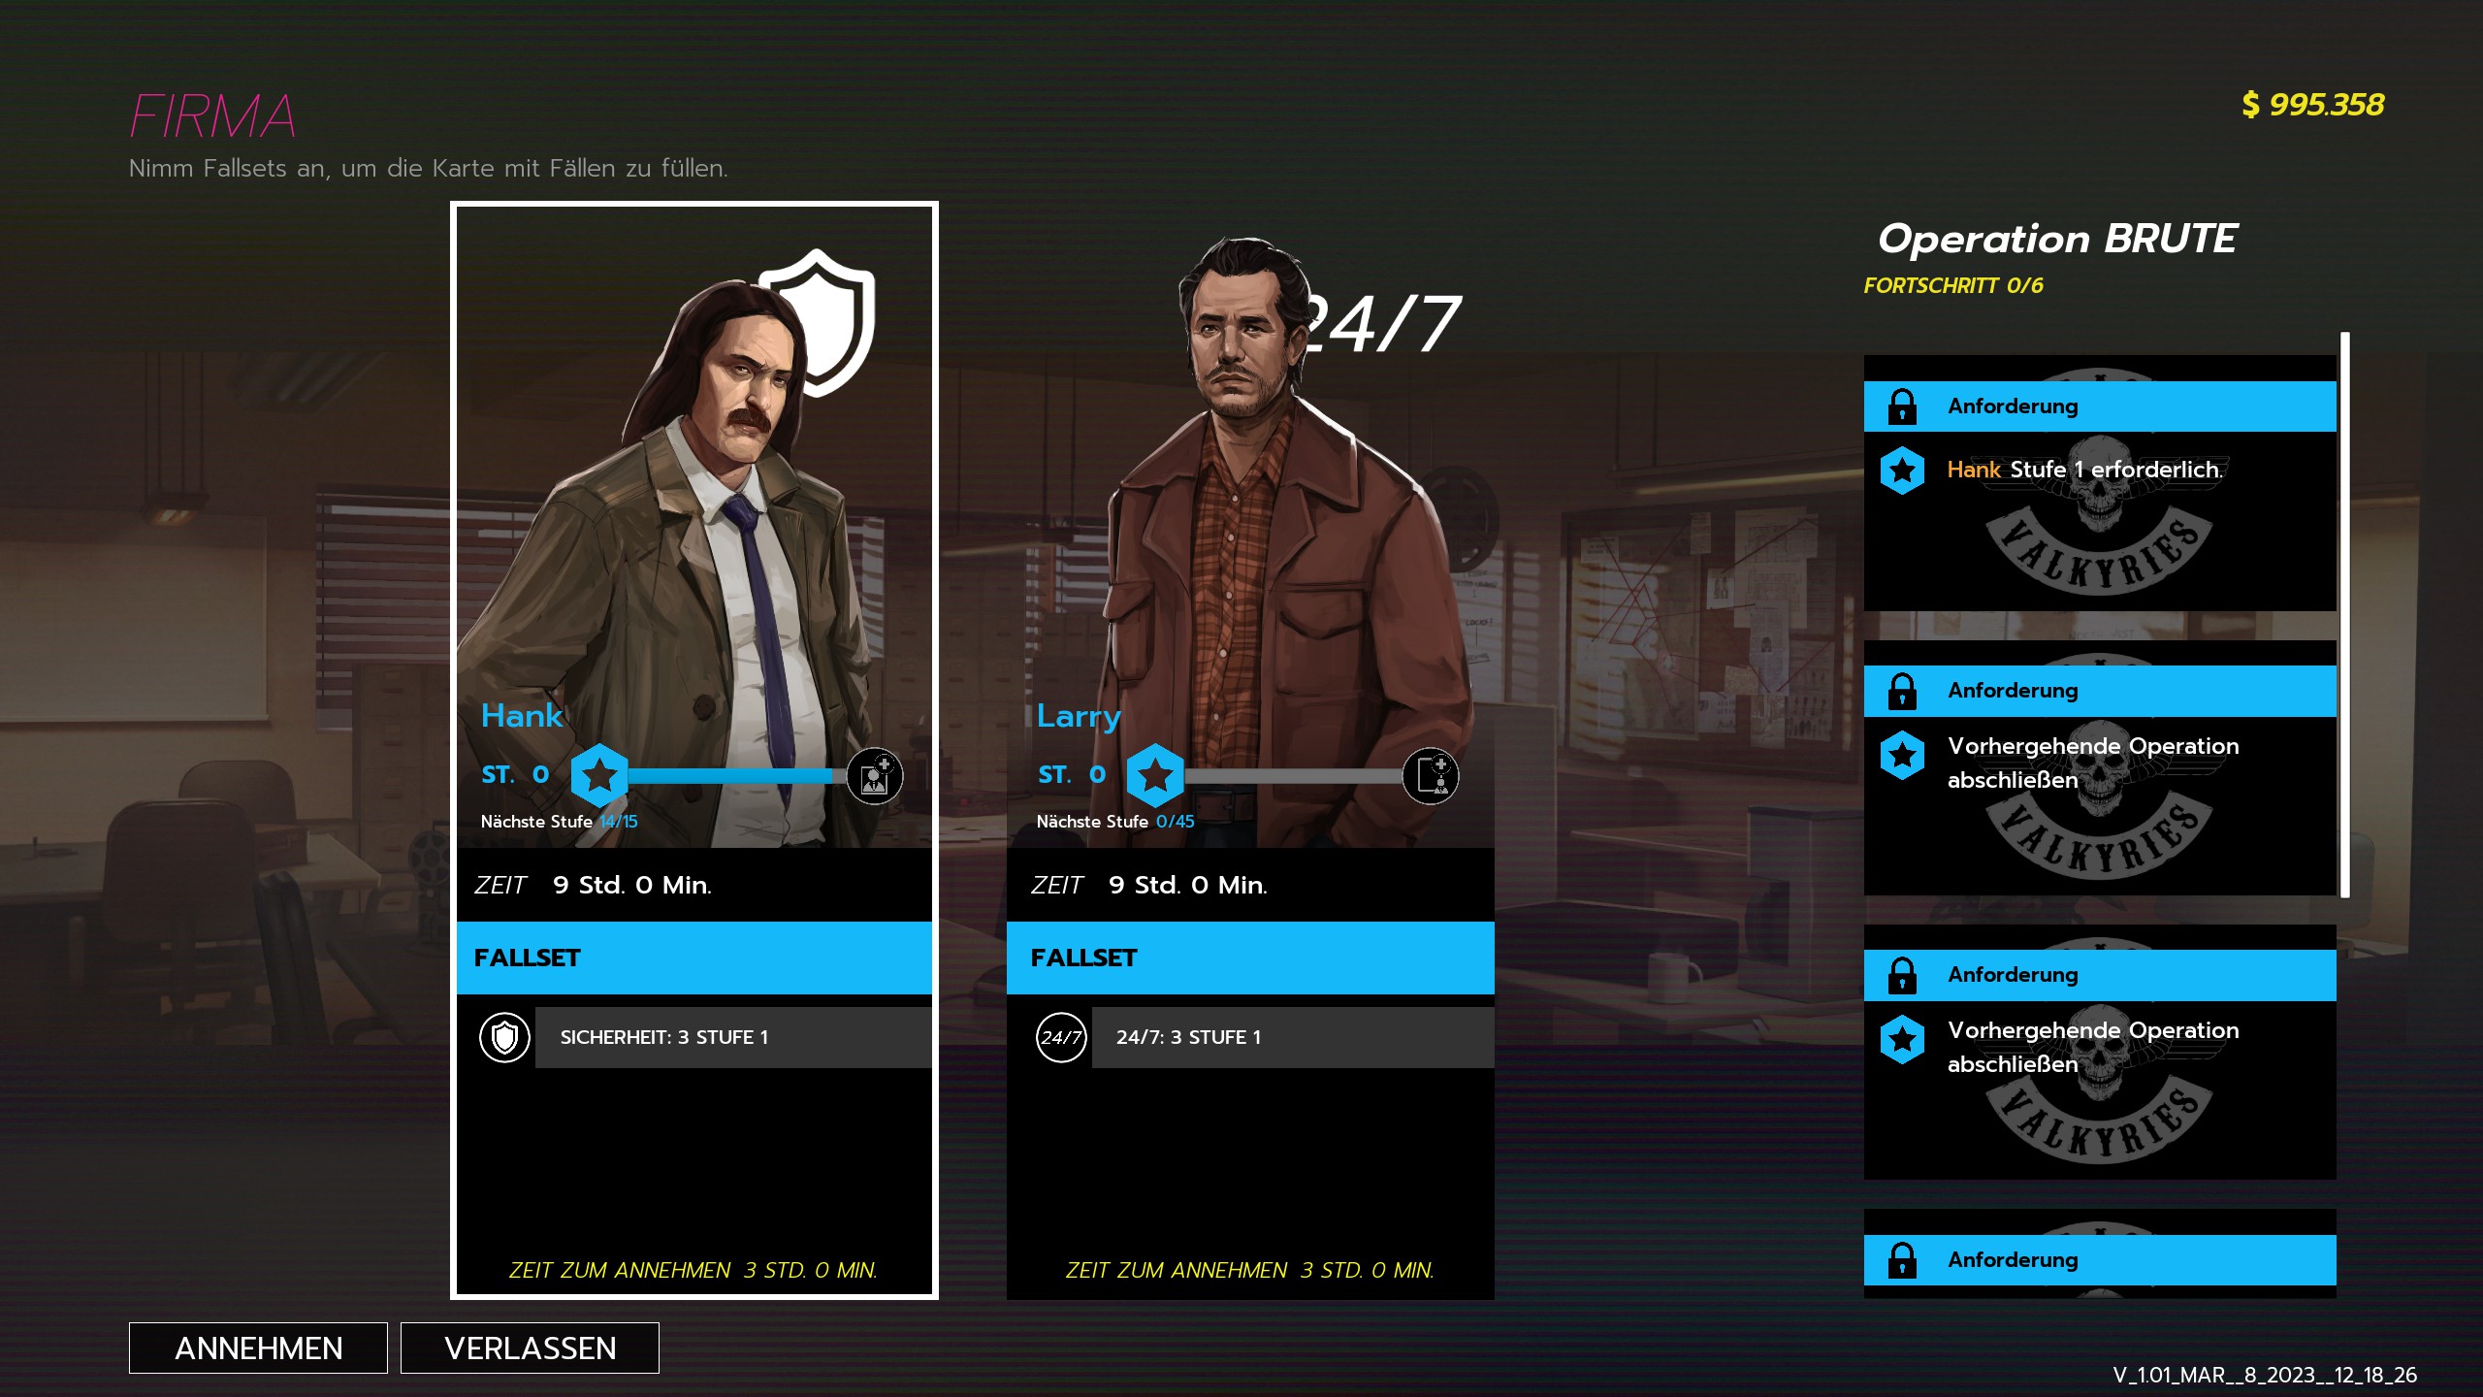Click Hank's level progress bar
This screenshot has height=1397, width=2483.
737,775
